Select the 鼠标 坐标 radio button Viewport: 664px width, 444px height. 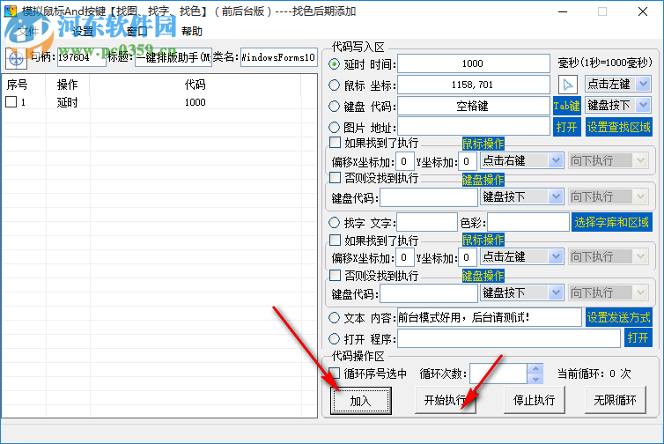point(334,85)
